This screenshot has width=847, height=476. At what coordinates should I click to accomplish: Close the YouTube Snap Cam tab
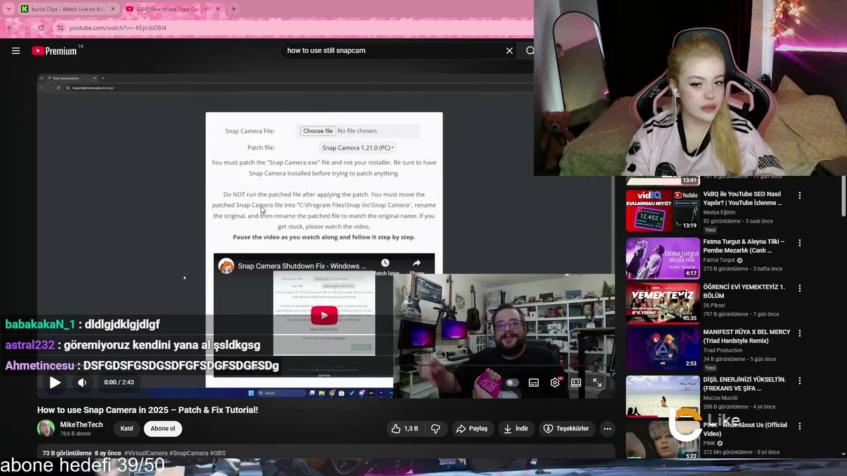[218, 9]
